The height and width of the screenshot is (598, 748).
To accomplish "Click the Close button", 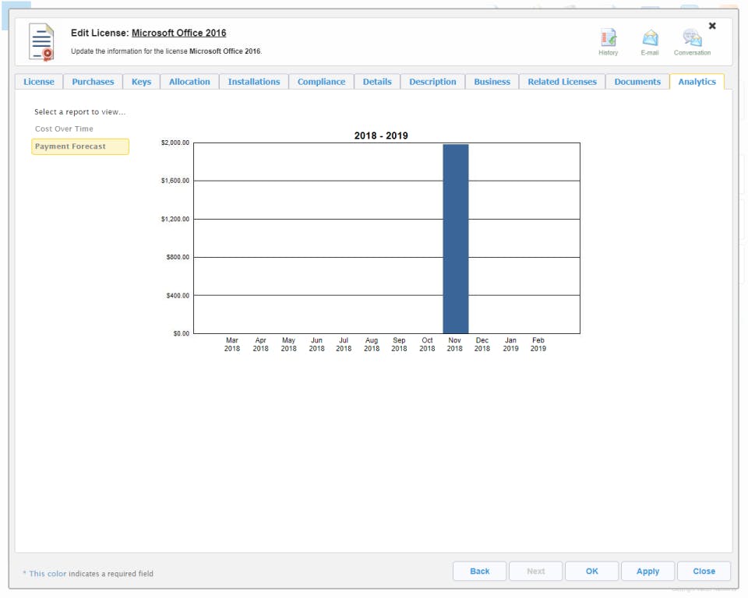I will tap(704, 571).
